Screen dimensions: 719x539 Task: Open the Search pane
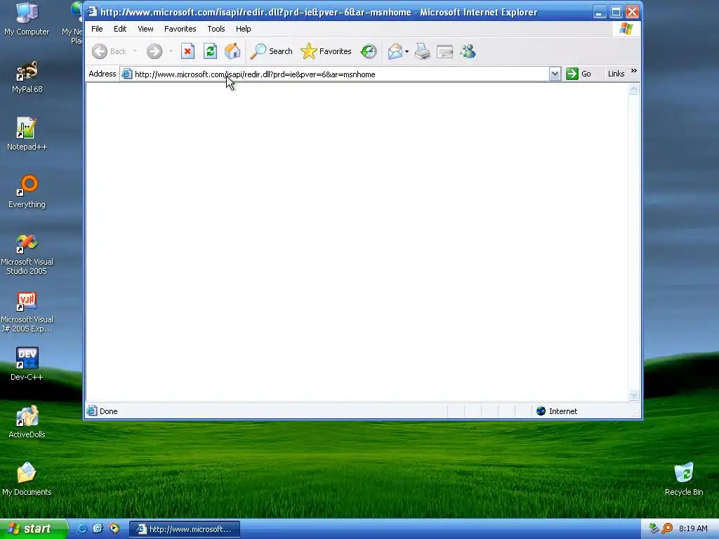272,51
